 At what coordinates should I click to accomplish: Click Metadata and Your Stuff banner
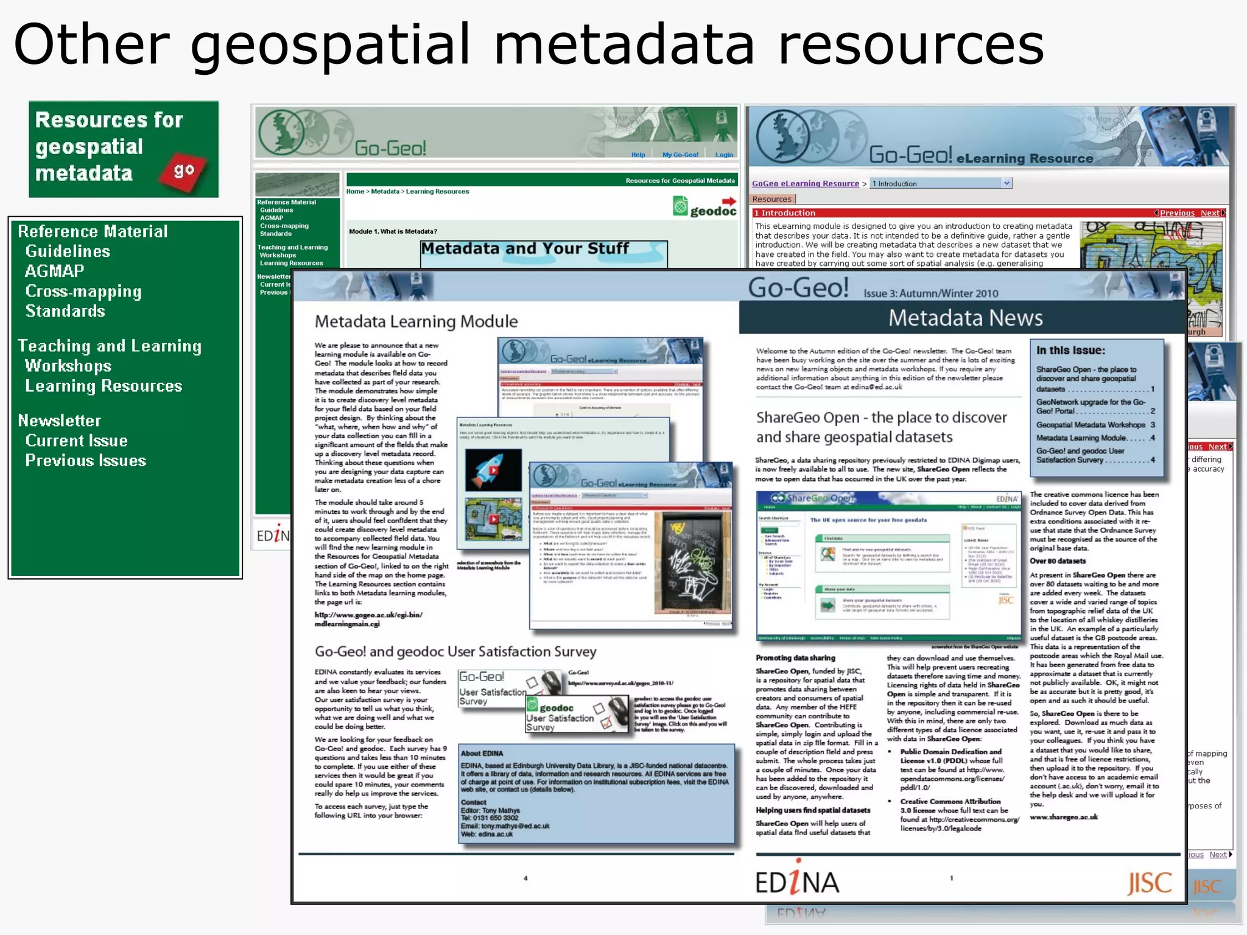coord(544,254)
